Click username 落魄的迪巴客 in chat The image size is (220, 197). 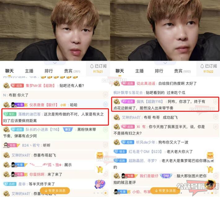[x=29, y=114]
